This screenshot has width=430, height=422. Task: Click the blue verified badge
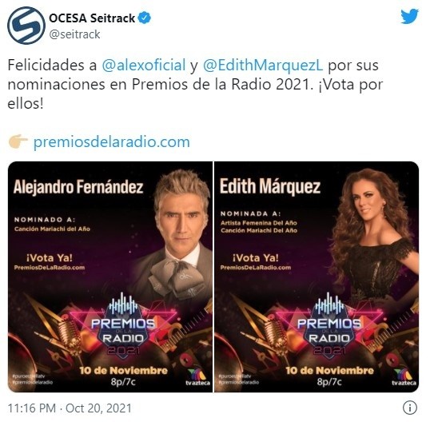[144, 18]
